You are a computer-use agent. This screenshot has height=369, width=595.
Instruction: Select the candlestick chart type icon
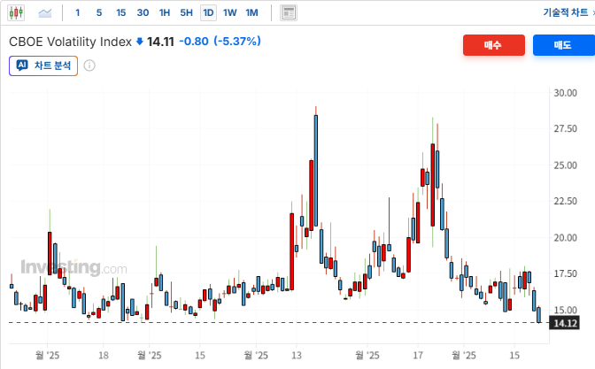tap(16, 13)
